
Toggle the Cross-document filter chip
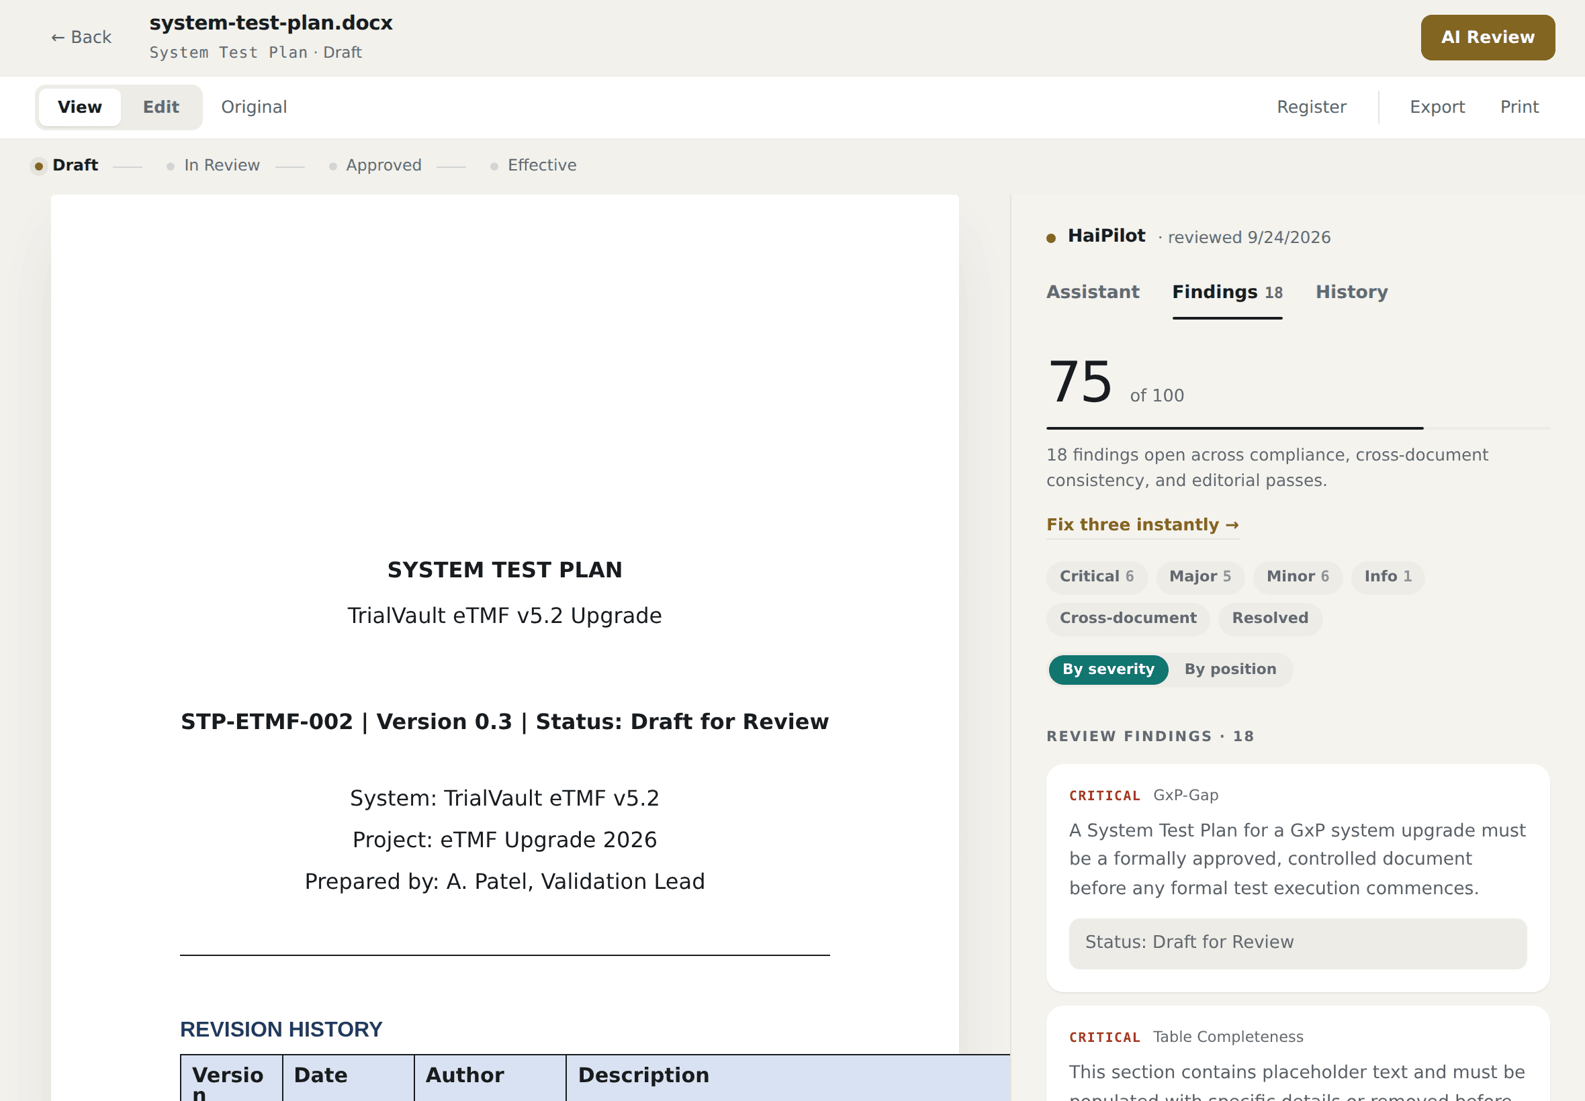(x=1128, y=619)
